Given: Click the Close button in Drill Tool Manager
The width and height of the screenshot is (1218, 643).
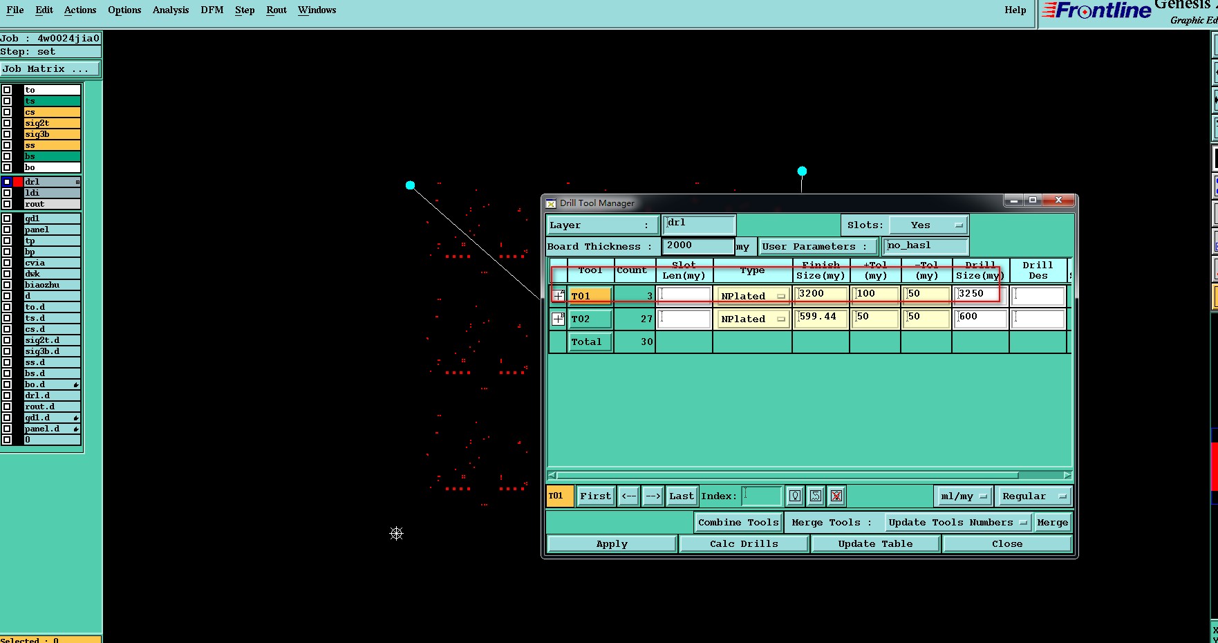Looking at the screenshot, I should [1007, 544].
